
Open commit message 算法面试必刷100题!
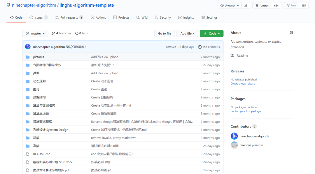point(105,146)
